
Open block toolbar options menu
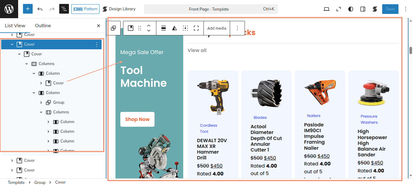pyautogui.click(x=237, y=28)
